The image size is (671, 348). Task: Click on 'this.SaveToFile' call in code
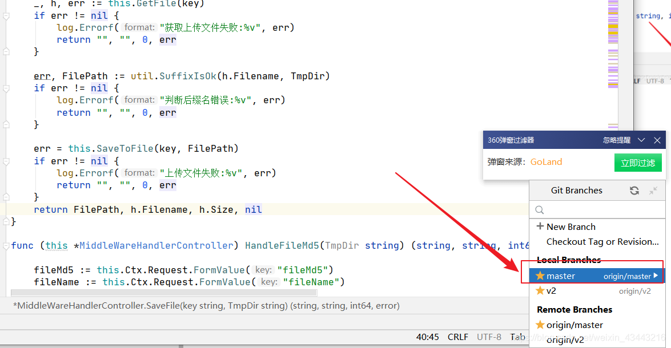pos(110,149)
